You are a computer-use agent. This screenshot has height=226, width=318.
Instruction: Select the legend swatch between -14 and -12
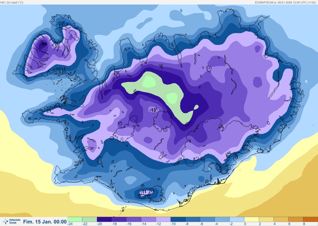(x=149, y=219)
